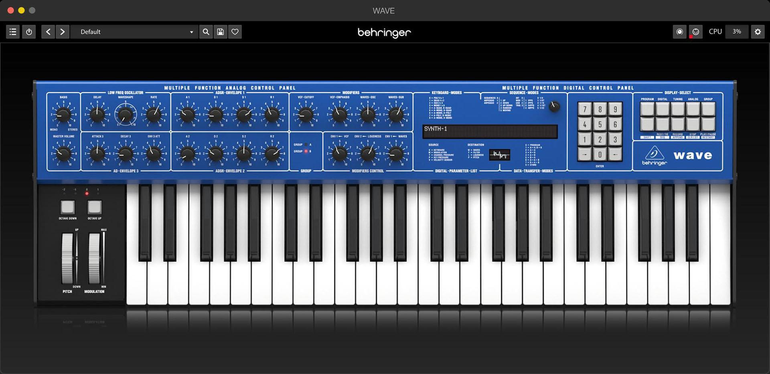Viewport: 770px width, 374px height.
Task: Go to next preset with right arrow
Action: (63, 32)
